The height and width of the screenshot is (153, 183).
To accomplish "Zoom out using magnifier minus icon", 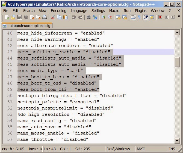I will pos(110,17).
